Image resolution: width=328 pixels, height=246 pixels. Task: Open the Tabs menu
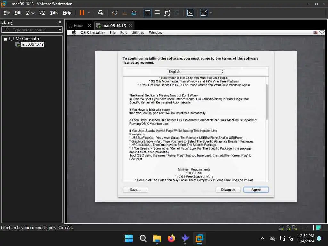54,13
